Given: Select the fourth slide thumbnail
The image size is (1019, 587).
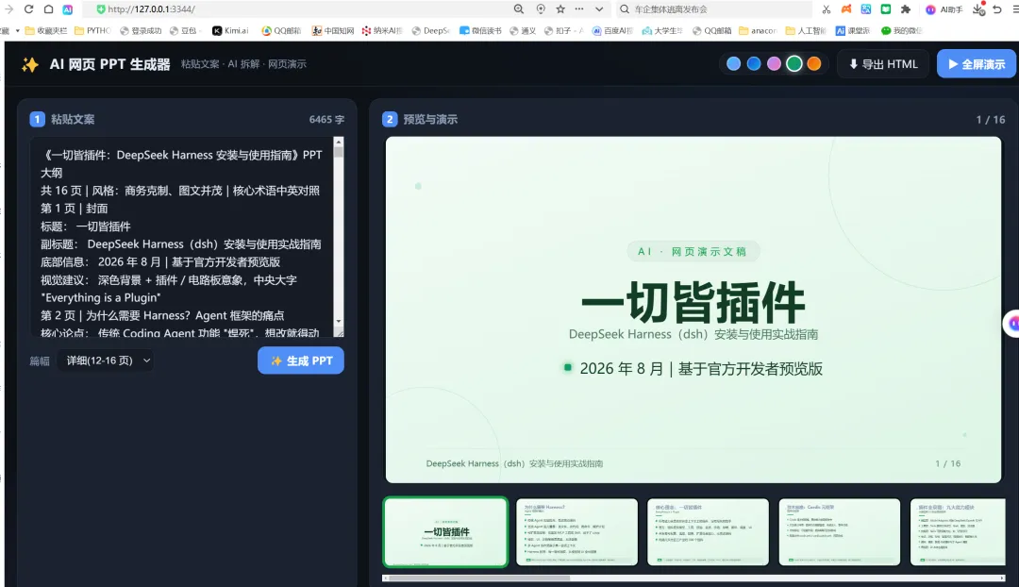Looking at the screenshot, I should pos(839,531).
